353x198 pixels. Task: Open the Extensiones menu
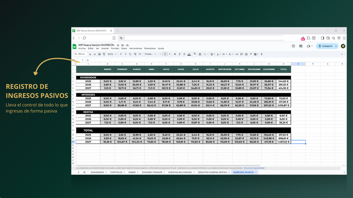(x=150, y=48)
